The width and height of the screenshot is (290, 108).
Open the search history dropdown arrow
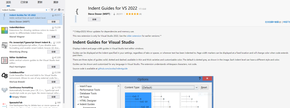coord(49,10)
